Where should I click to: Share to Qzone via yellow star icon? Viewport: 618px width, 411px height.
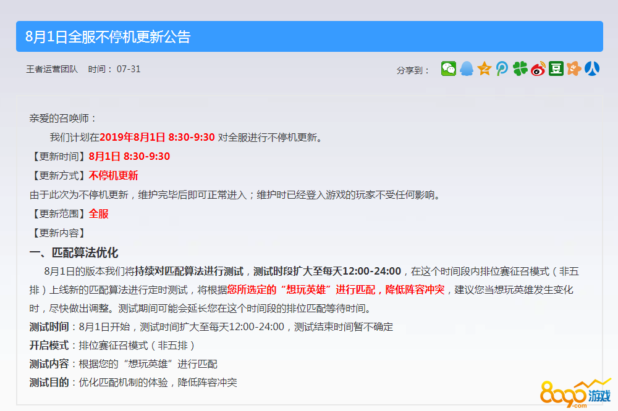[x=485, y=68]
